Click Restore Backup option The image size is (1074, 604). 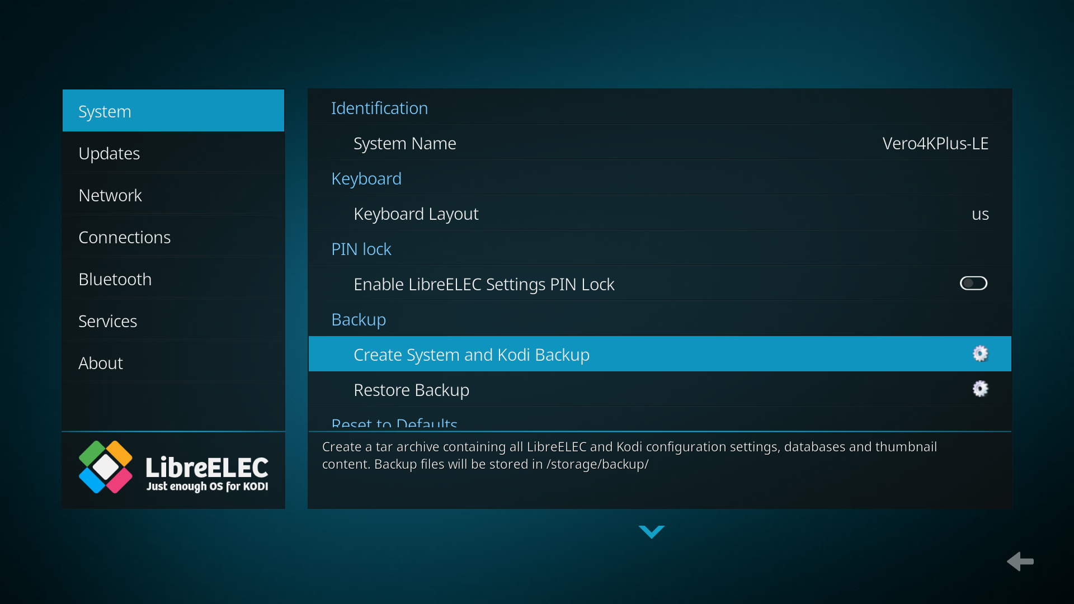point(411,390)
